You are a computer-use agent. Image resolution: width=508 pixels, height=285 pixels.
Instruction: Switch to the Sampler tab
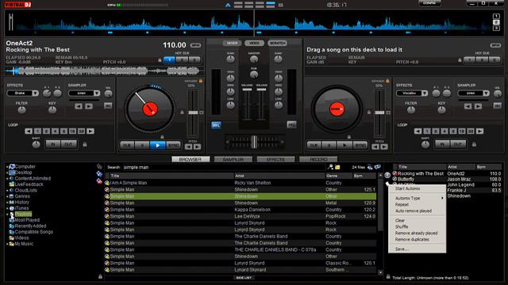[233, 159]
